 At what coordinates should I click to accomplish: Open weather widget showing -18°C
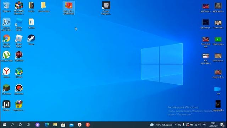[161, 125]
